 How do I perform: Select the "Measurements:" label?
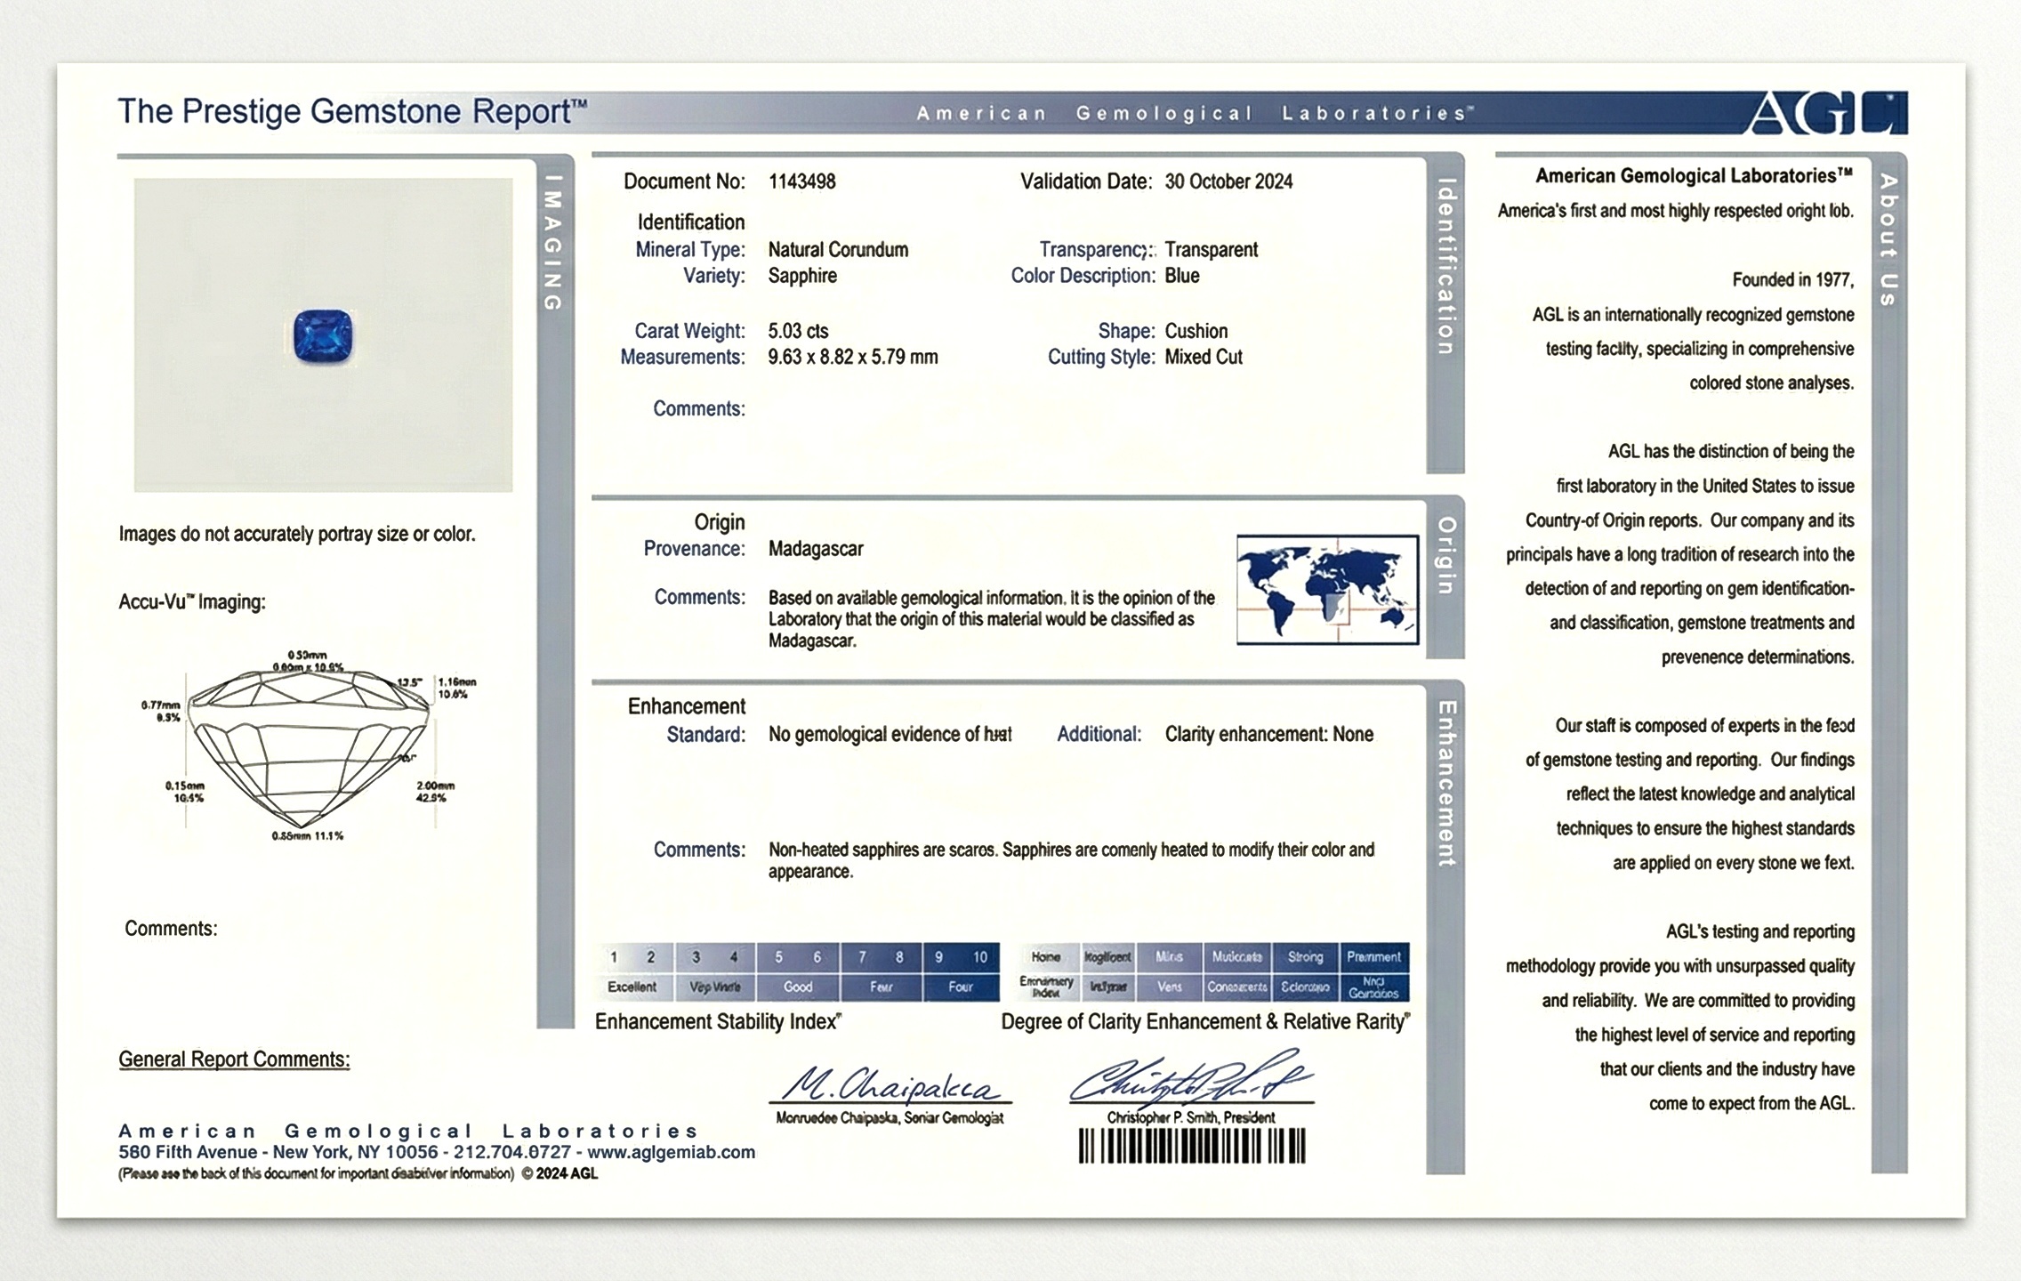pos(682,357)
